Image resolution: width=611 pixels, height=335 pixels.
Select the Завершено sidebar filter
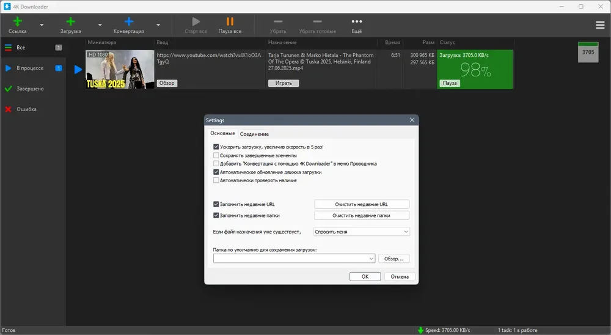pos(33,89)
